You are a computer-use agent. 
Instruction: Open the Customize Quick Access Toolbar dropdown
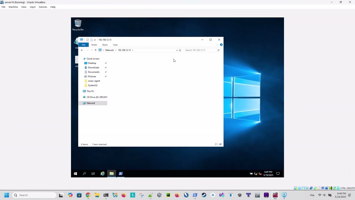click(95, 40)
